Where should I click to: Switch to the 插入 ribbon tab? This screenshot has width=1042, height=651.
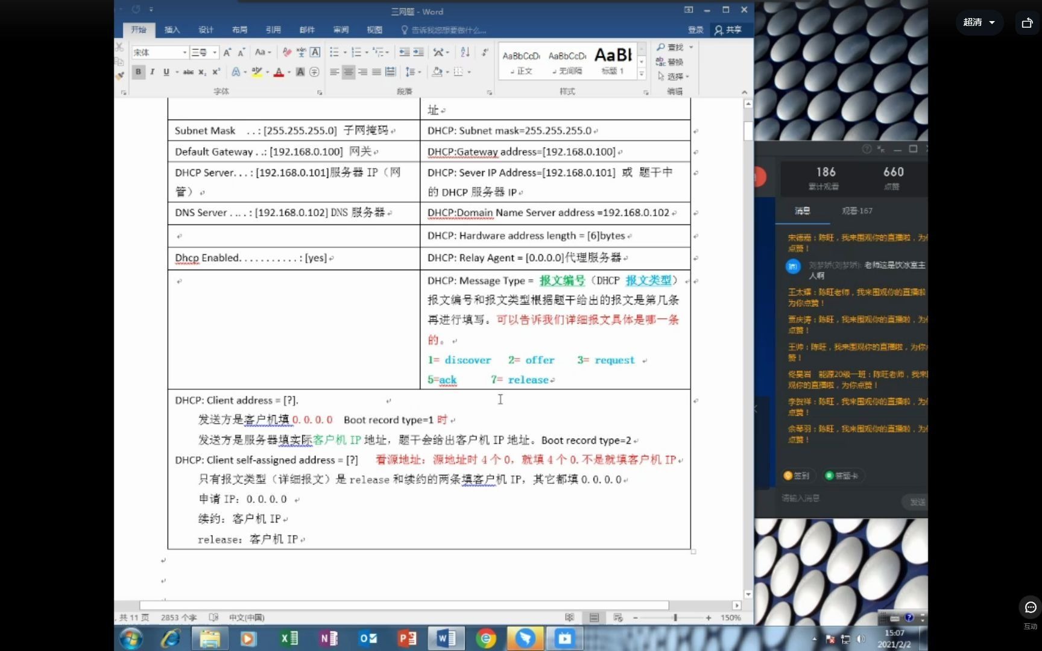click(x=172, y=30)
